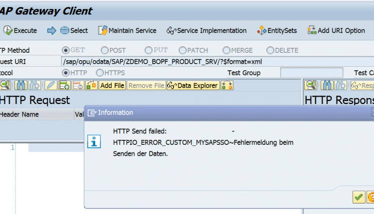Open Service Implementation
Viewport: 374px width, 214px height.
point(206,30)
